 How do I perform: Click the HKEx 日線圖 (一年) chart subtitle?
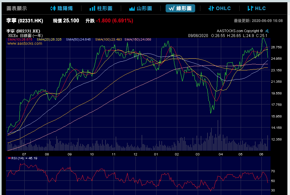pos(25,35)
